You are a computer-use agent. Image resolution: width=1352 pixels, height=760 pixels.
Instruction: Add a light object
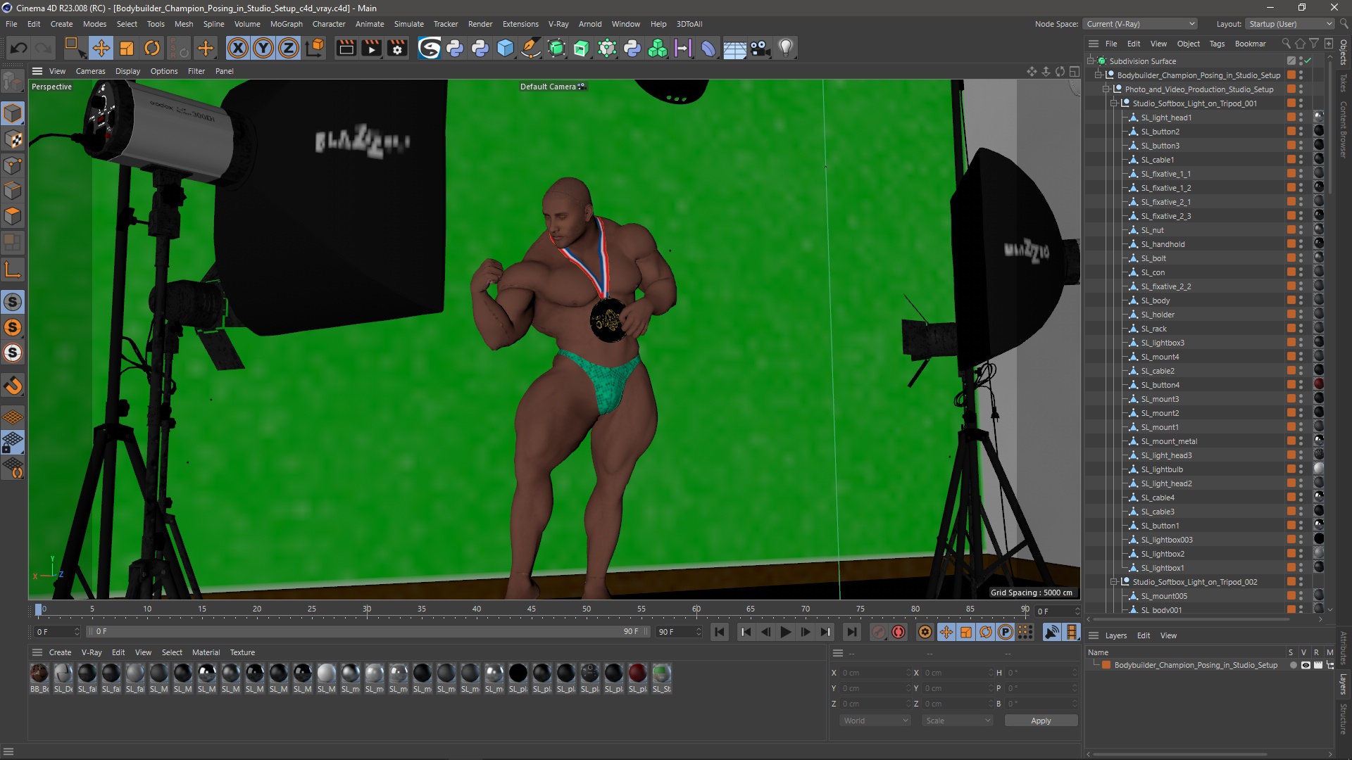786,48
